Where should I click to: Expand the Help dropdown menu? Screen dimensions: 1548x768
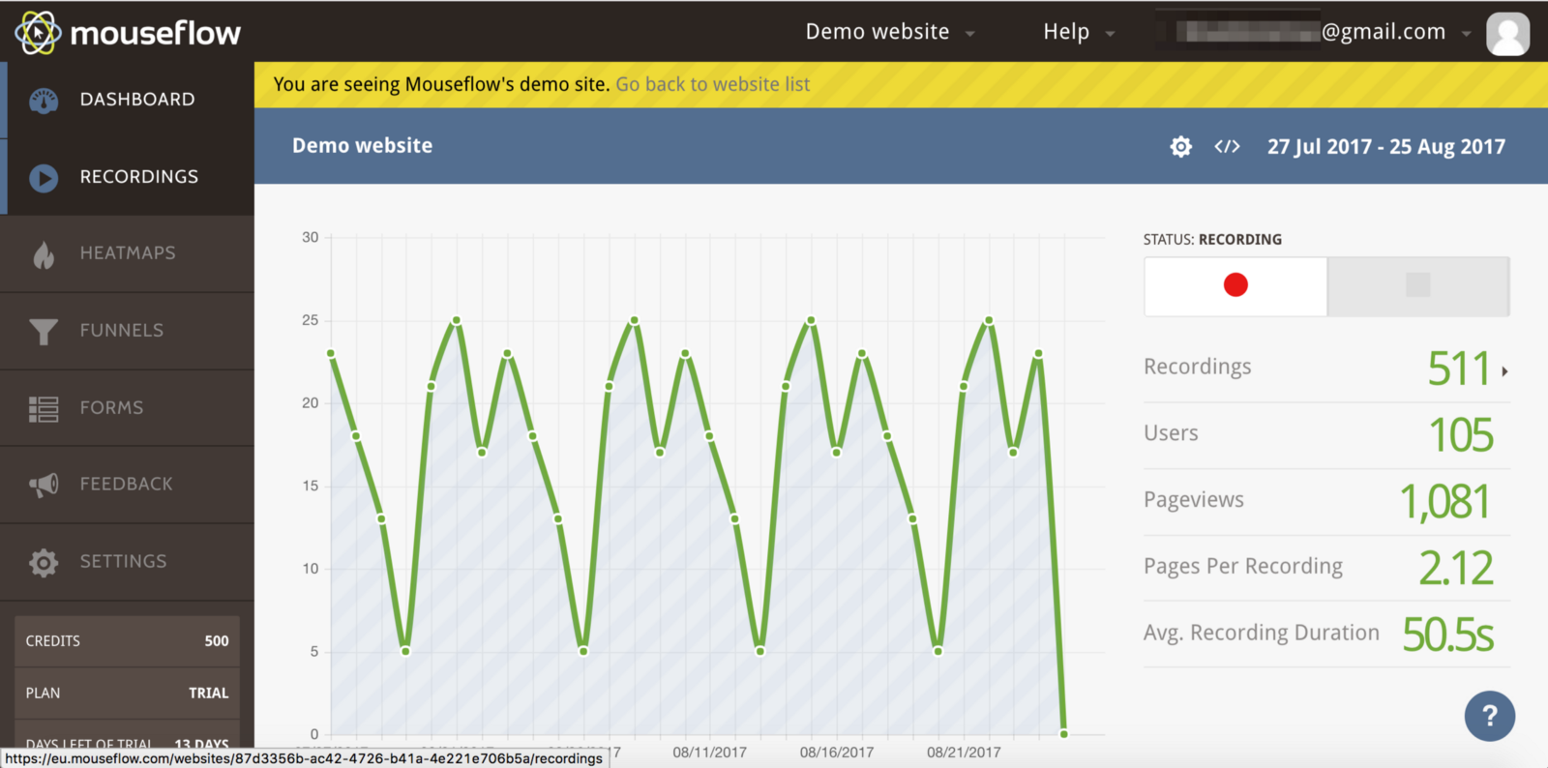[x=1079, y=32]
